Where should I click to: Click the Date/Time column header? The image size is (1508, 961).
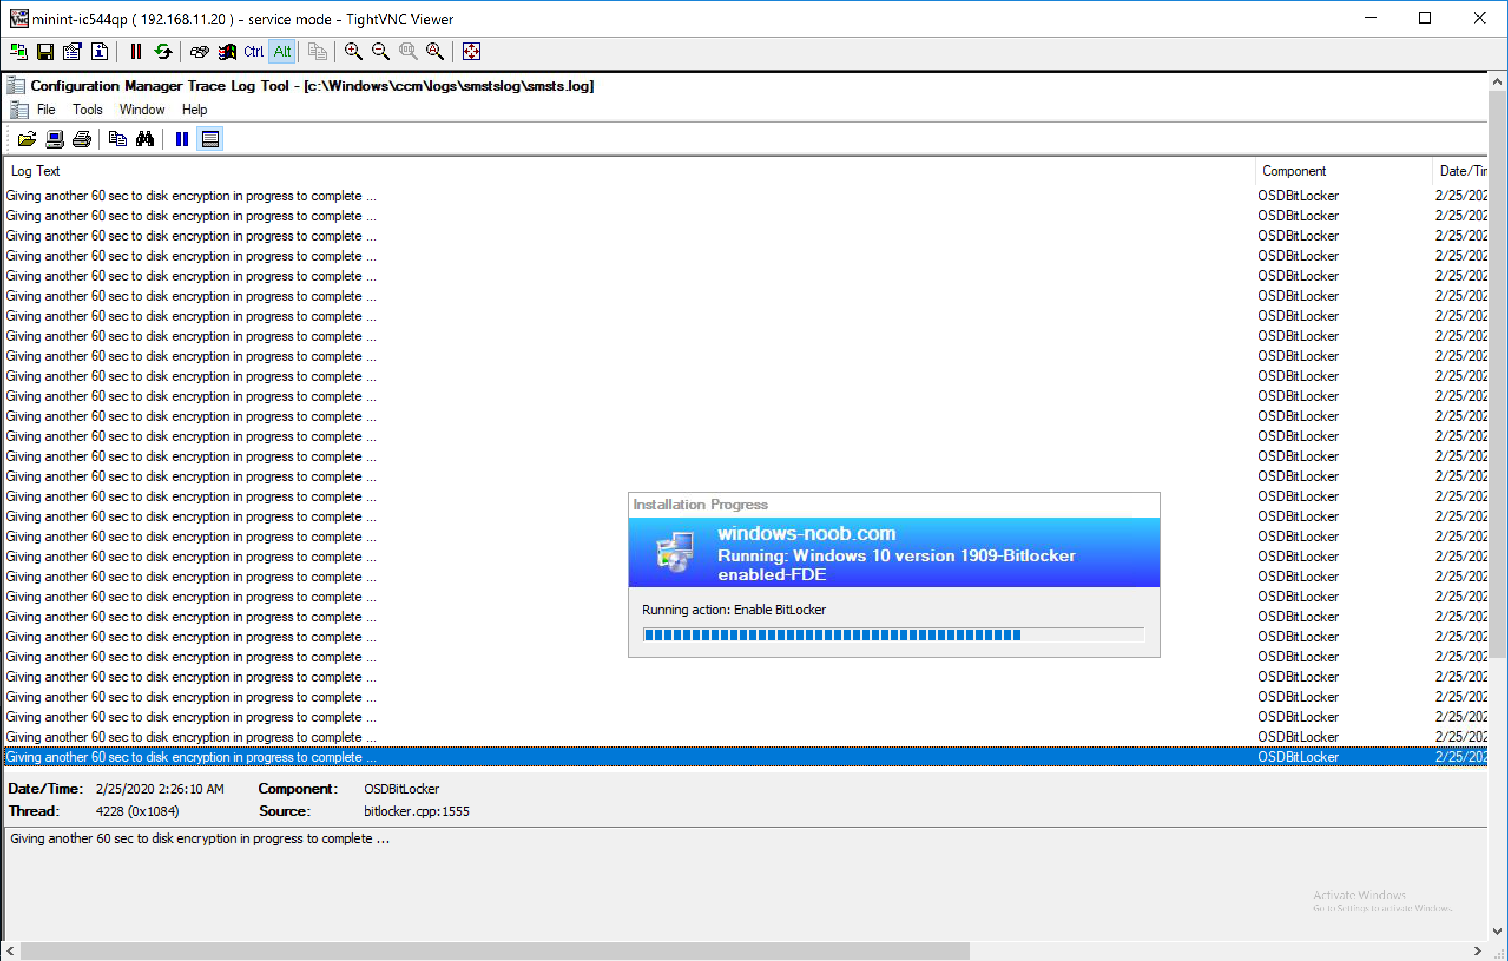(1460, 171)
